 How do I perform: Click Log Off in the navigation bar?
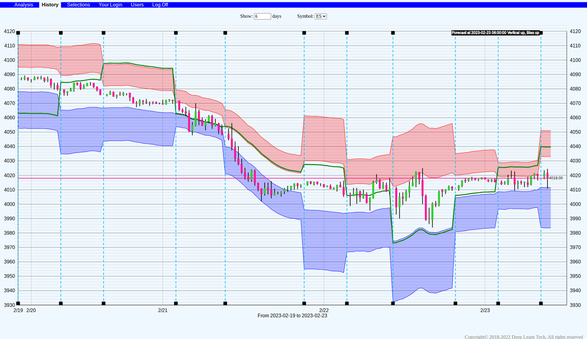tap(160, 4)
